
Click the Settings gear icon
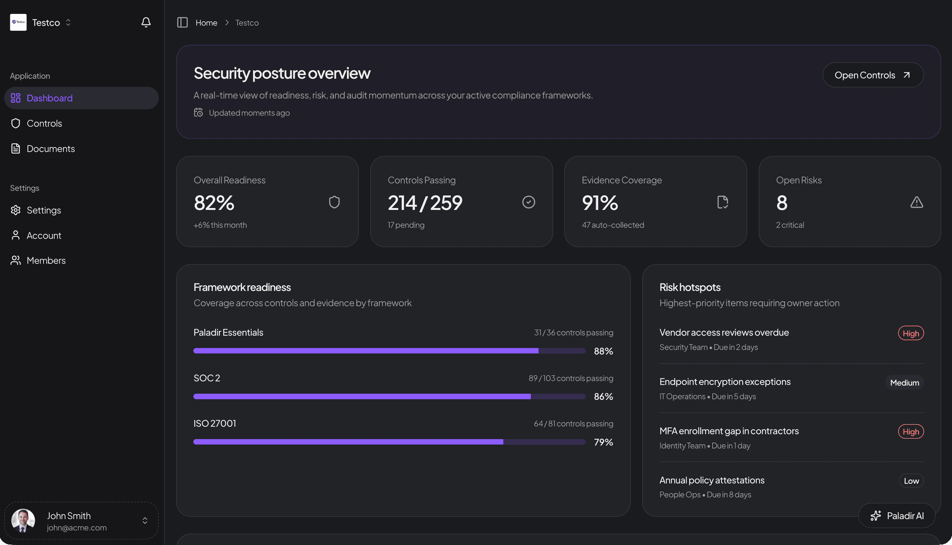pyautogui.click(x=16, y=210)
